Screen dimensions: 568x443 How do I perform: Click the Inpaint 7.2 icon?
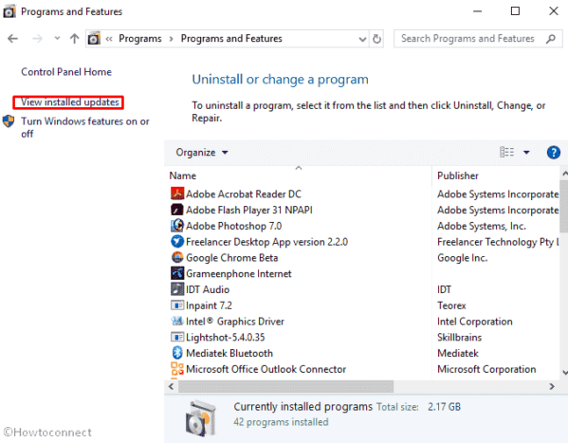click(177, 305)
